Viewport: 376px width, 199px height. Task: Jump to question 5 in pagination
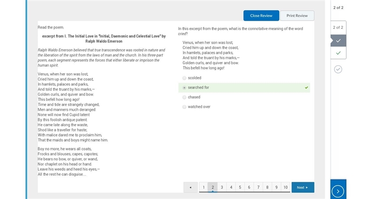click(240, 187)
